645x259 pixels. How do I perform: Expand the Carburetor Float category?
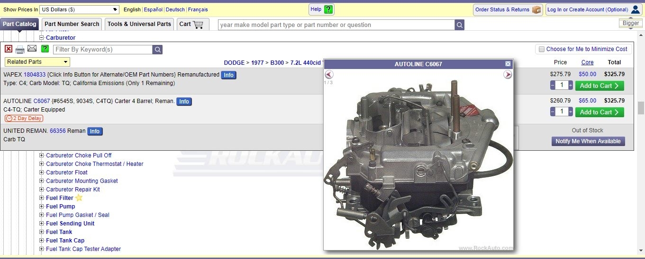coord(42,173)
